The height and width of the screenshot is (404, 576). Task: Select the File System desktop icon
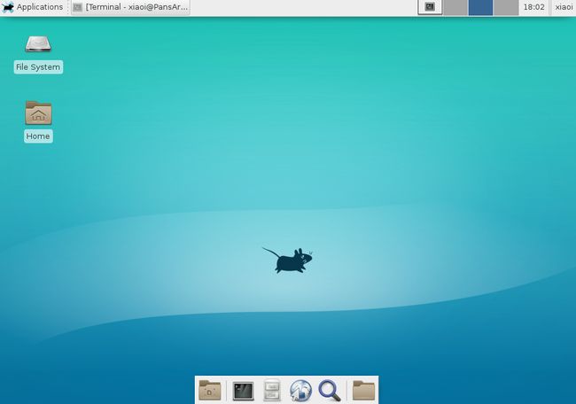click(38, 54)
